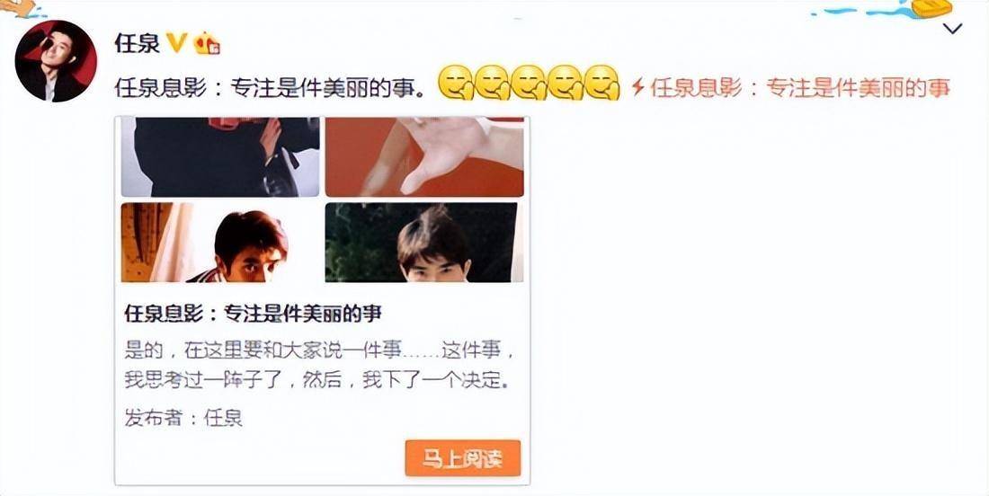Screen dimensions: 989x496
Task: Click the 发布者：任泉 publisher line
Action: pyautogui.click(x=183, y=418)
